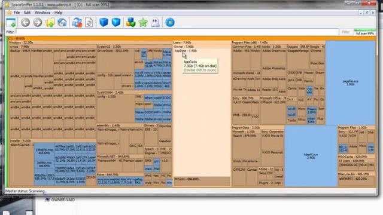
Task: Select the System32 folder header
Action: pos(134,47)
